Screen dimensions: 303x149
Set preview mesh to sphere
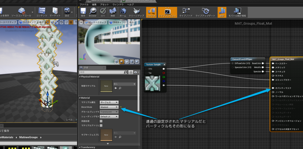(122, 61)
